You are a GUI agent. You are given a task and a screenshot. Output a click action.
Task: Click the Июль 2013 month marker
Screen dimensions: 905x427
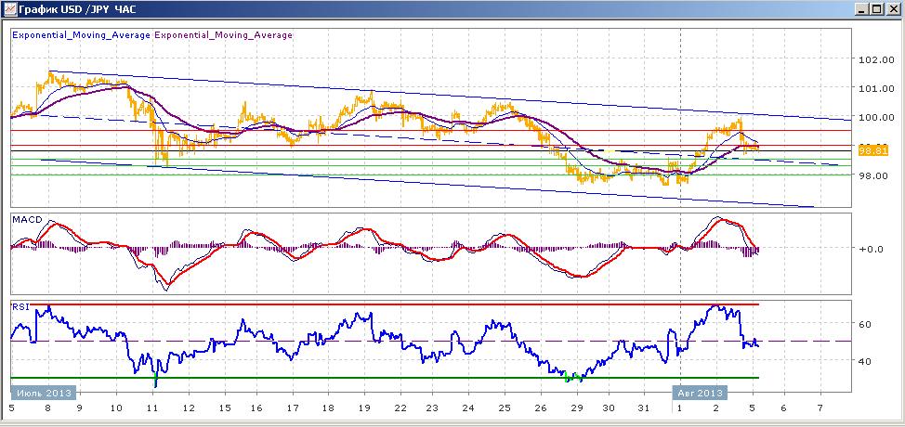click(x=44, y=393)
